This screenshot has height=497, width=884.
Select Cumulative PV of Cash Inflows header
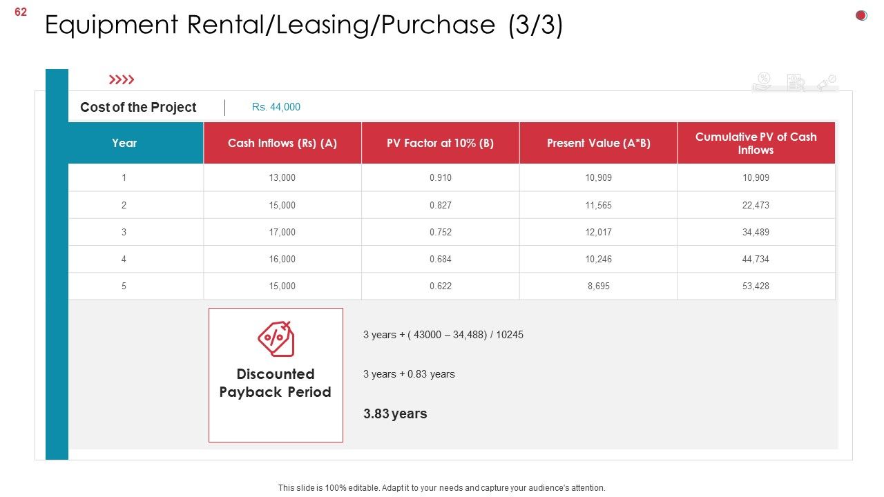[756, 143]
